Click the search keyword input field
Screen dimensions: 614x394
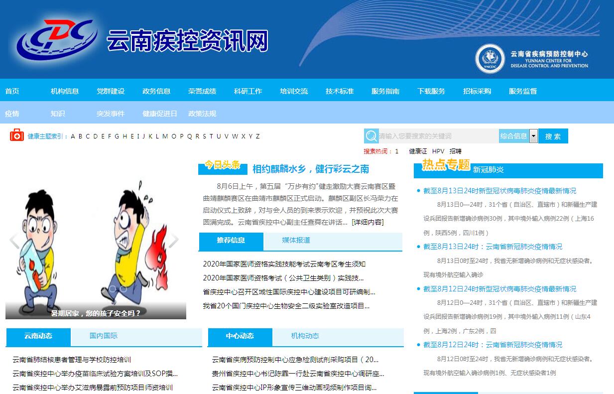[438, 136]
